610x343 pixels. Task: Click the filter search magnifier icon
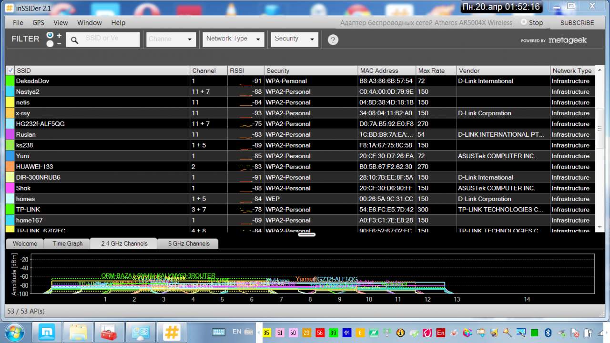[74, 40]
